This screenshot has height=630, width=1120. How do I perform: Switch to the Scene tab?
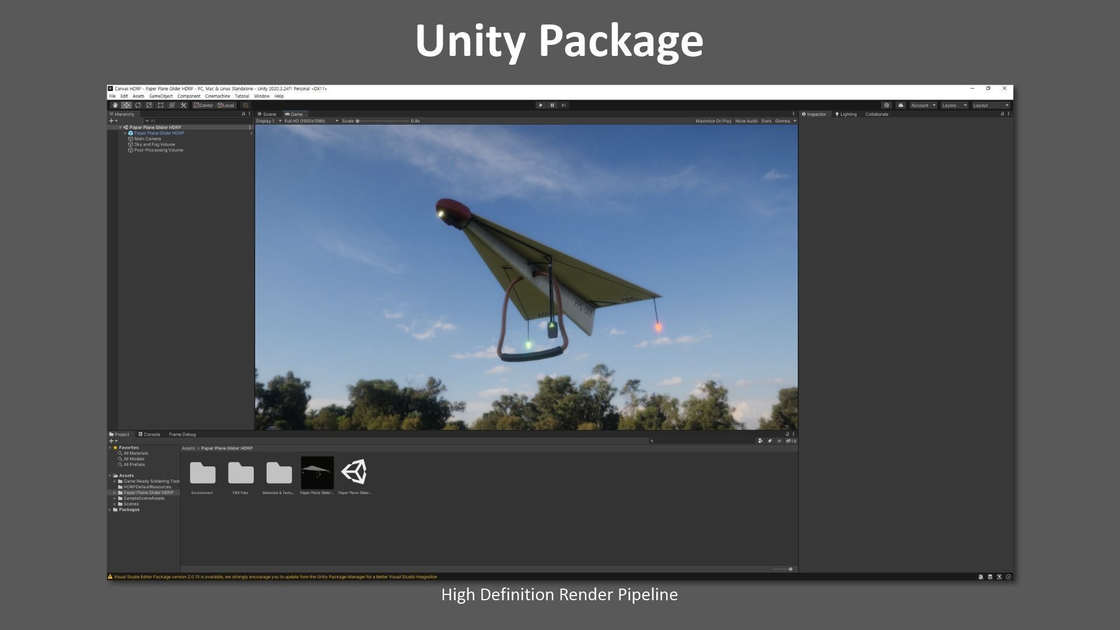pos(267,114)
